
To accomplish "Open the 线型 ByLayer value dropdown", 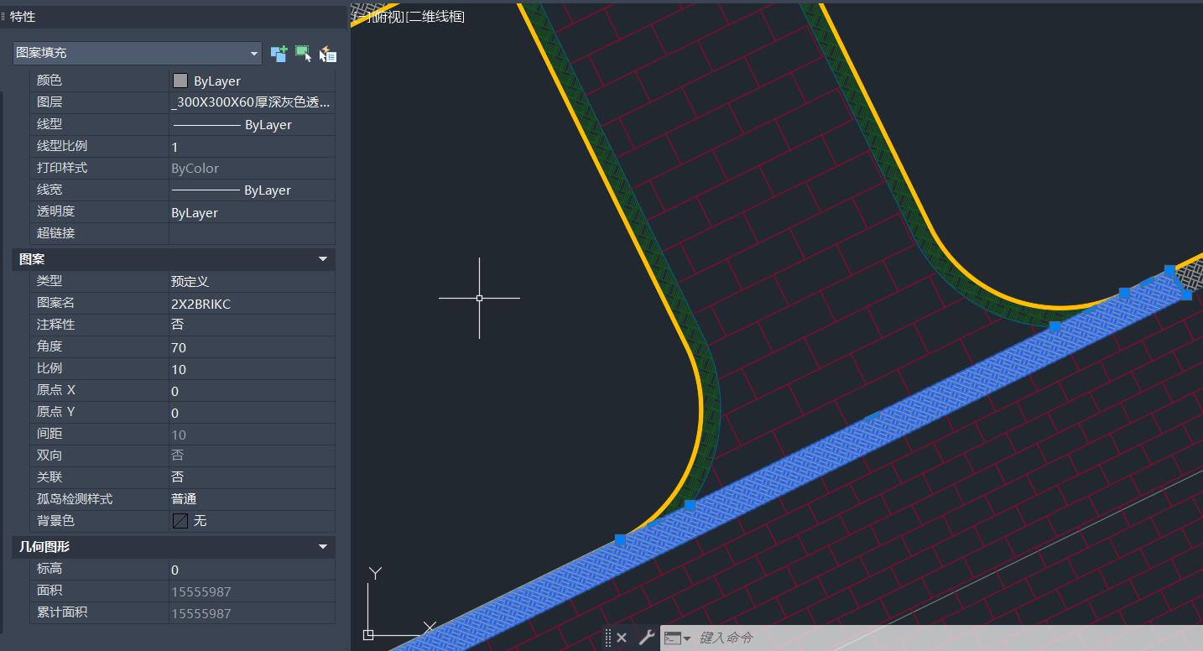I will click(x=252, y=124).
